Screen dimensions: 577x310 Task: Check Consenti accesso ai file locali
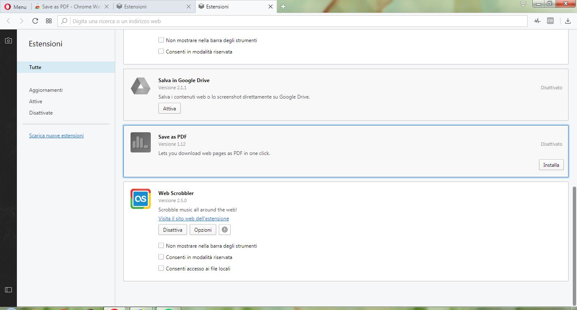pos(161,268)
